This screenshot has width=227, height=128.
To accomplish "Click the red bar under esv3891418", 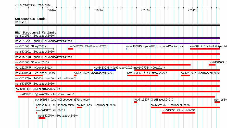I will 205,49.
